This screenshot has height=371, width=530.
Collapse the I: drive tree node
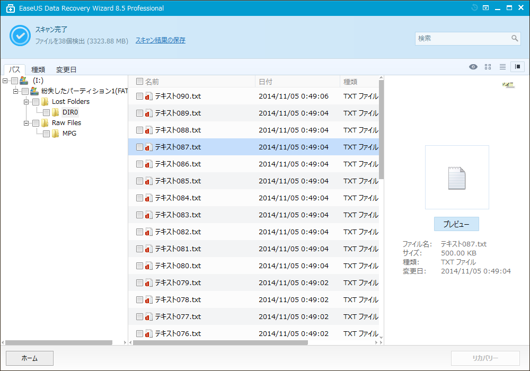[5, 81]
